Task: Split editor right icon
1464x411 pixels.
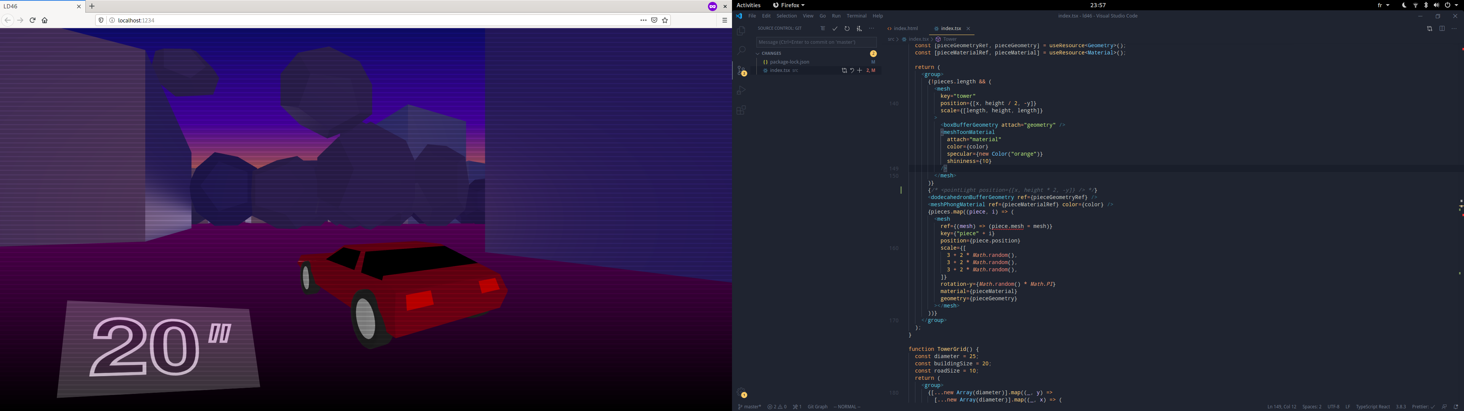Action: [1442, 29]
